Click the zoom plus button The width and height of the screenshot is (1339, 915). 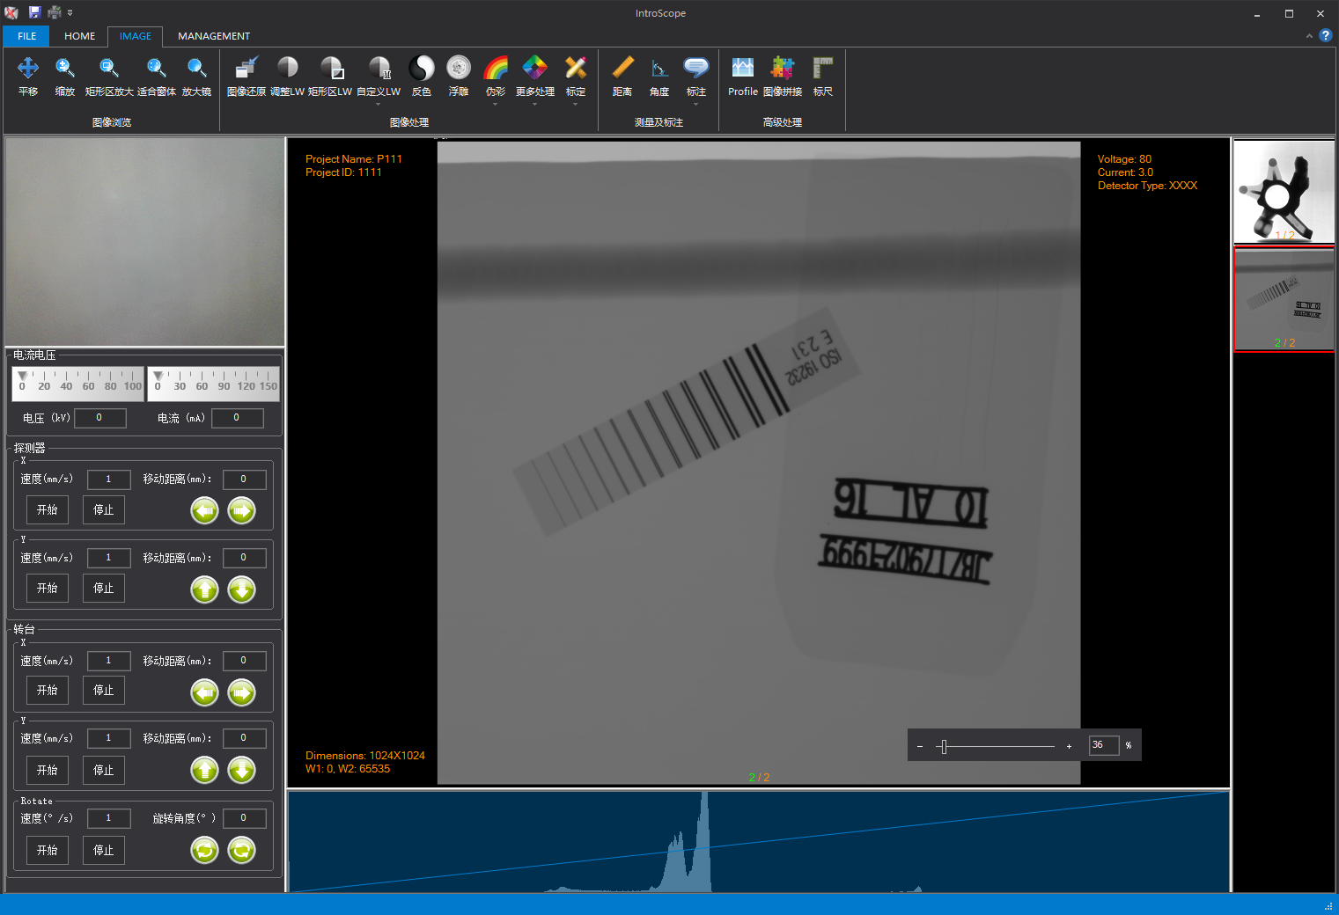(1069, 746)
